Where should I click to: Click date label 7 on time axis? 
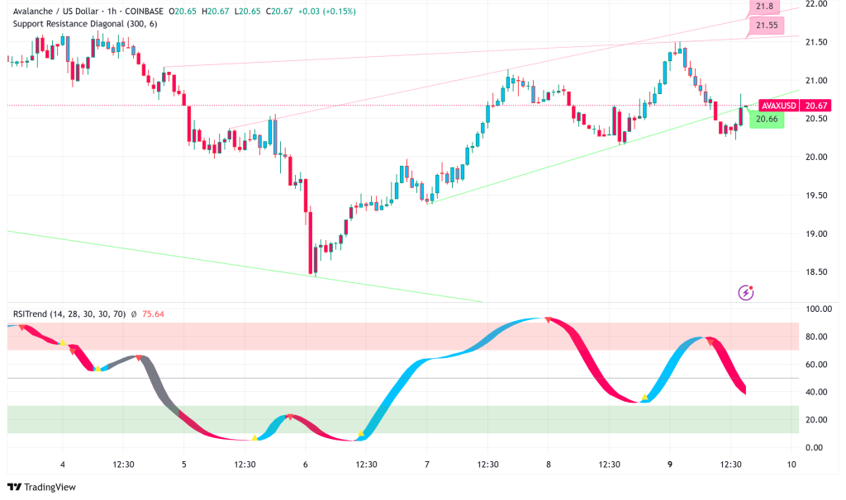(x=427, y=465)
